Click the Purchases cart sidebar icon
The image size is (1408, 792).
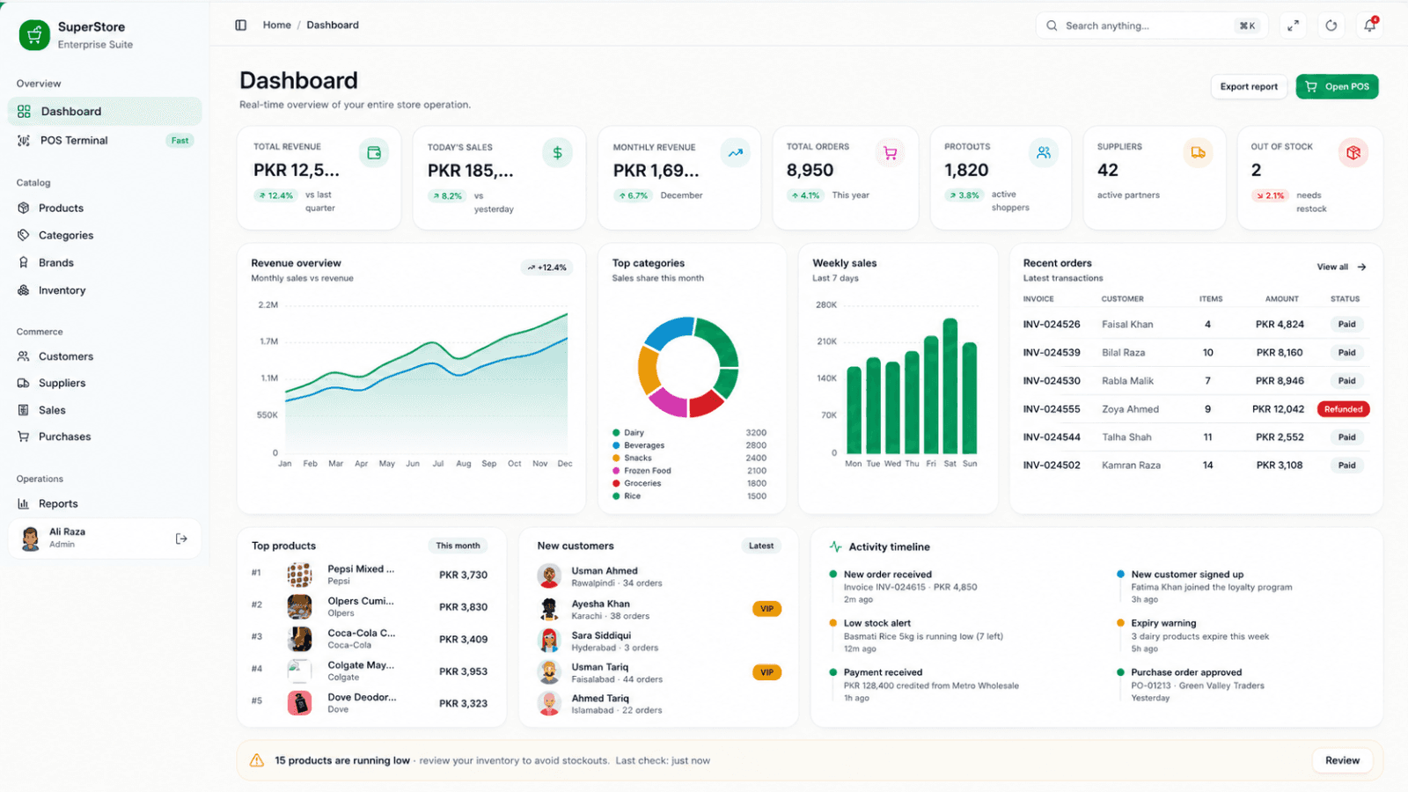(24, 436)
